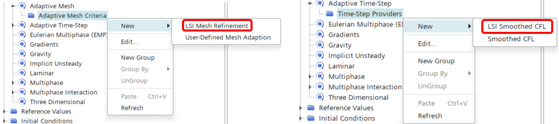The image size is (559, 124).
Task: Choose New Group in left context menu
Action: 138,58
